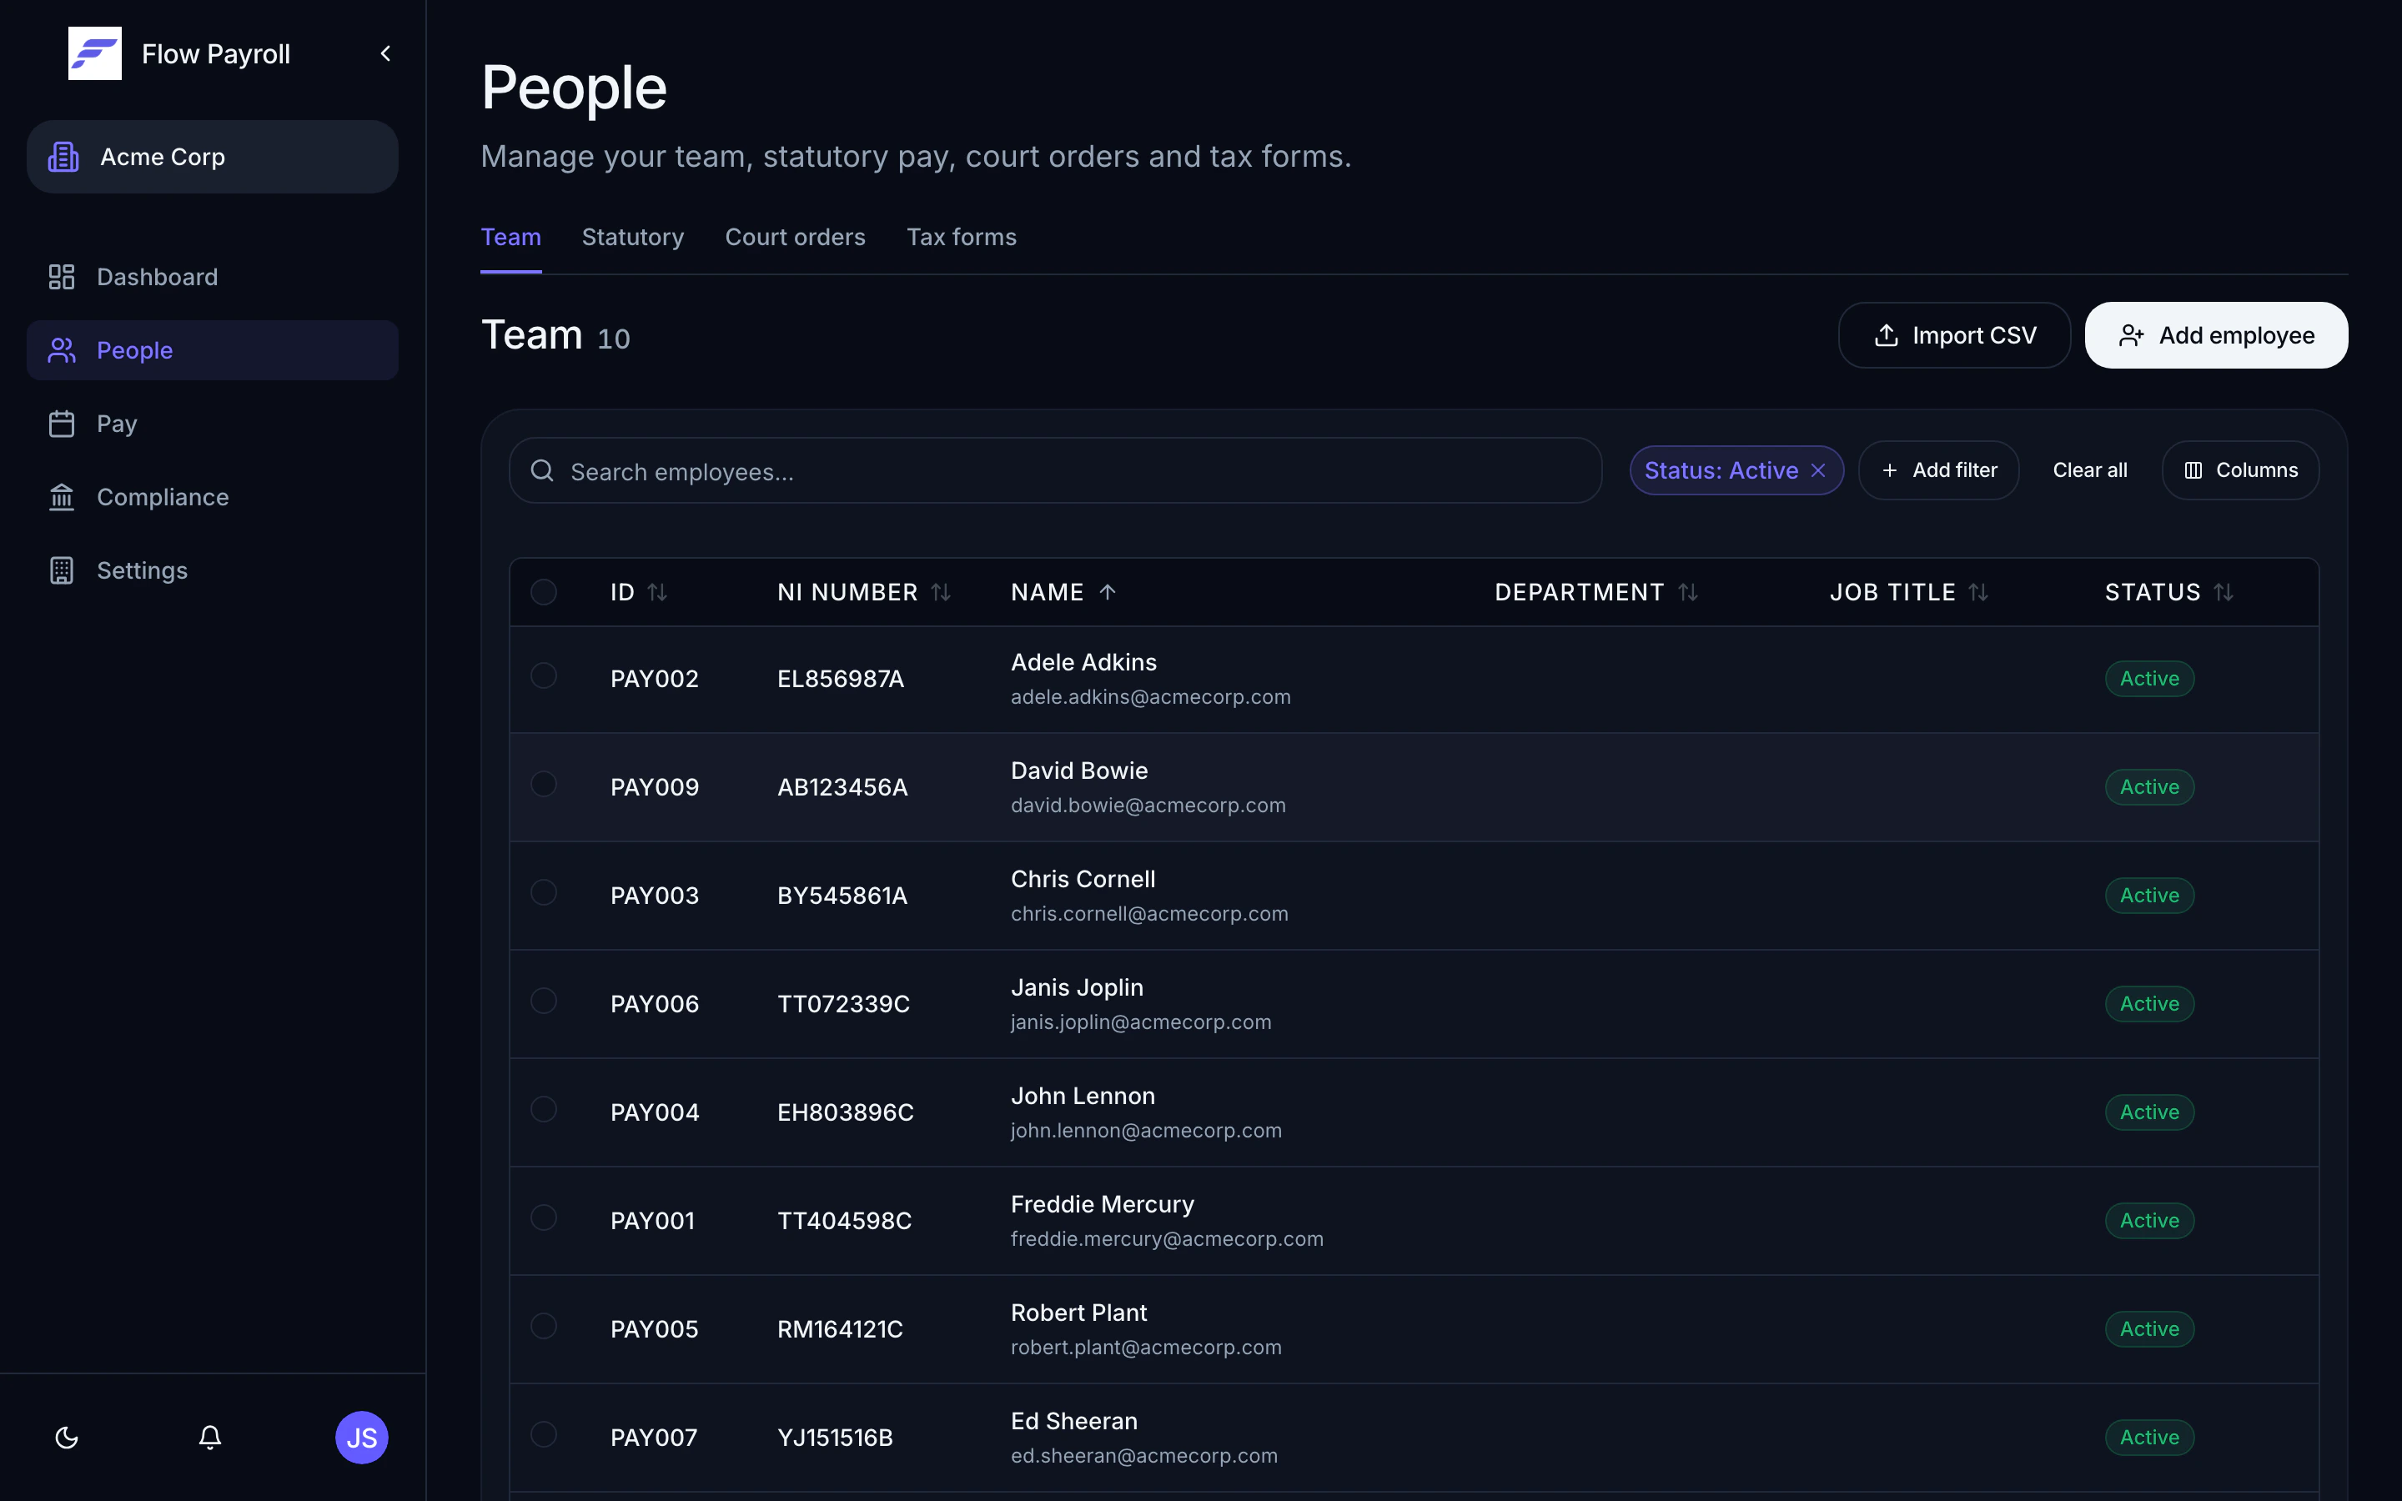The image size is (2402, 1501).
Task: Click the name David Bowie
Action: click(x=1079, y=771)
